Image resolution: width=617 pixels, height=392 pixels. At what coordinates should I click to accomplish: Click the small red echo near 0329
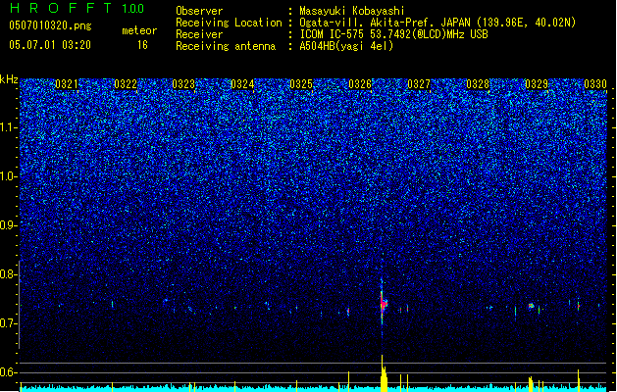[x=531, y=306]
